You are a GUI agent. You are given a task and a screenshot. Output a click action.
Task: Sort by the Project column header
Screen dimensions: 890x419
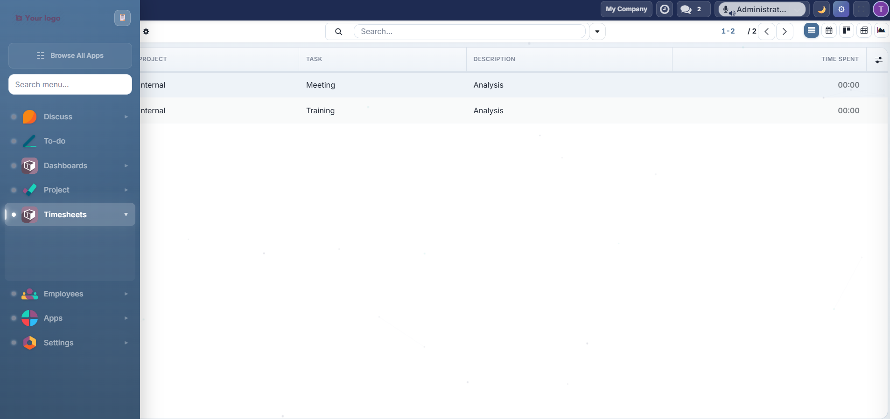[219, 59]
